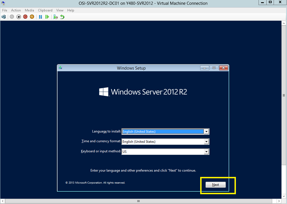
Task: Click the Checkpoint snapshot toolbar icon
Action: [56, 17]
